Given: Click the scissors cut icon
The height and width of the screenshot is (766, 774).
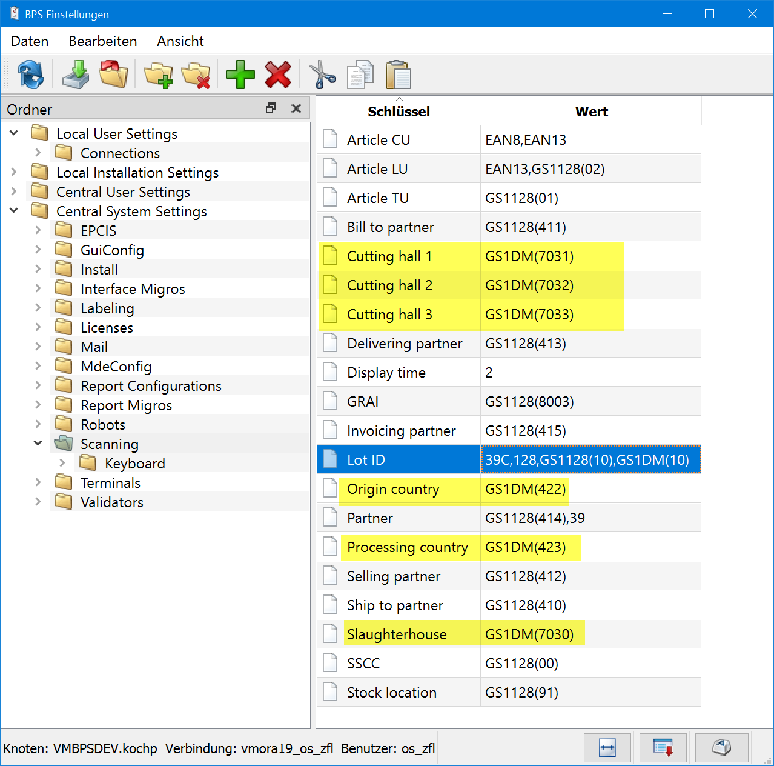Looking at the screenshot, I should [x=322, y=75].
